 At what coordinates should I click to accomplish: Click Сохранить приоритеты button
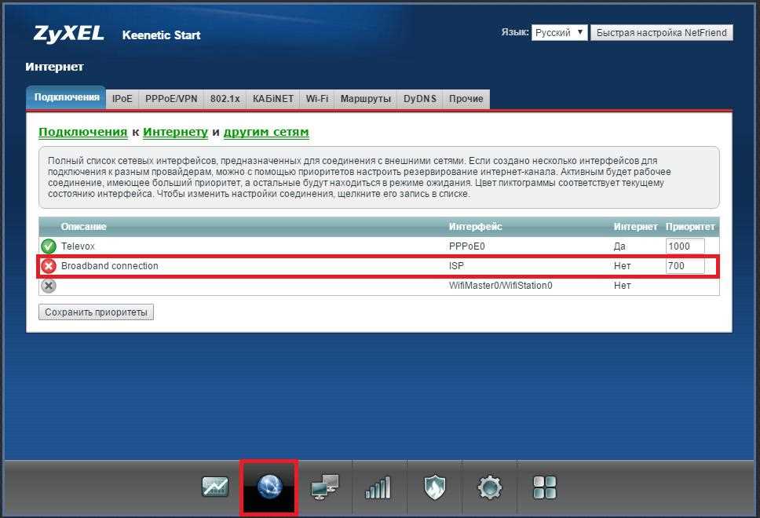[96, 312]
